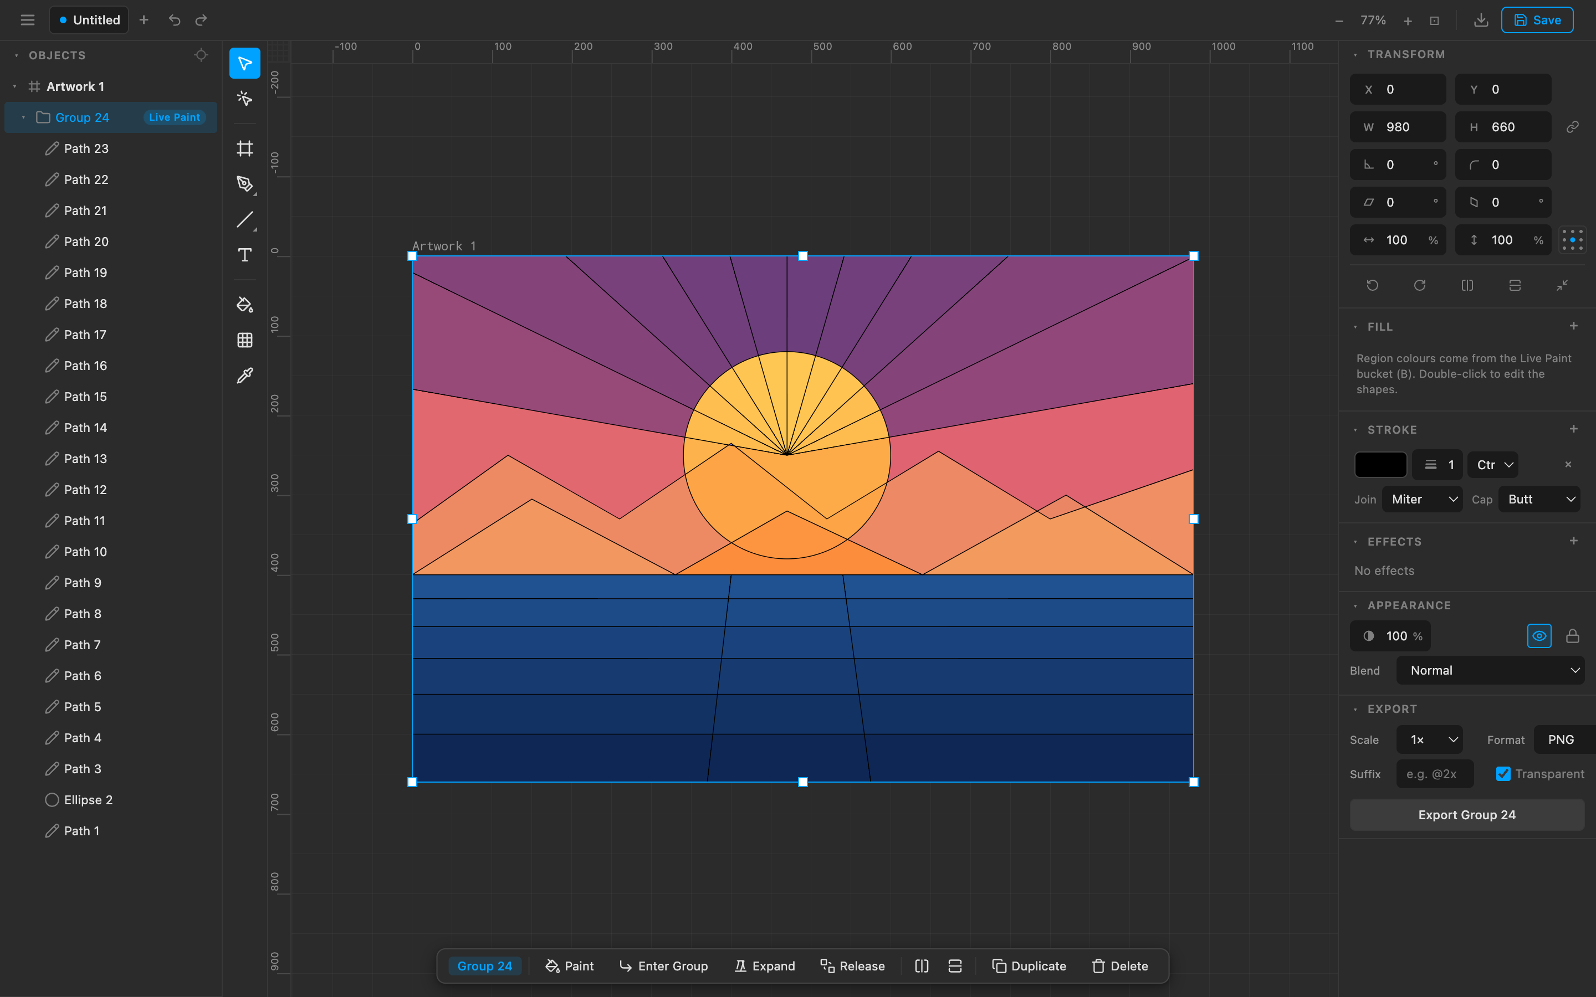Select the Pen tool
Viewport: 1596px width, 997px height.
pyautogui.click(x=245, y=184)
